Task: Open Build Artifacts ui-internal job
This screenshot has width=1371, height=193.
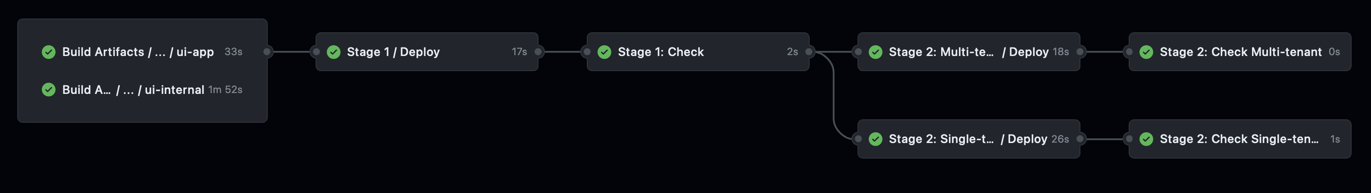Action: click(x=133, y=90)
